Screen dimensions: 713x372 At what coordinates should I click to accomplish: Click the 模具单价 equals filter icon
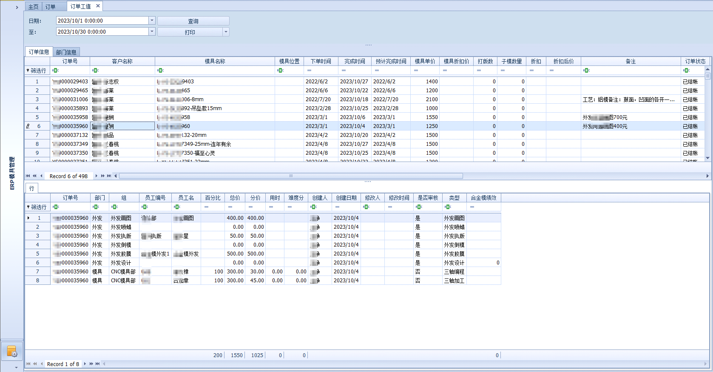(416, 71)
